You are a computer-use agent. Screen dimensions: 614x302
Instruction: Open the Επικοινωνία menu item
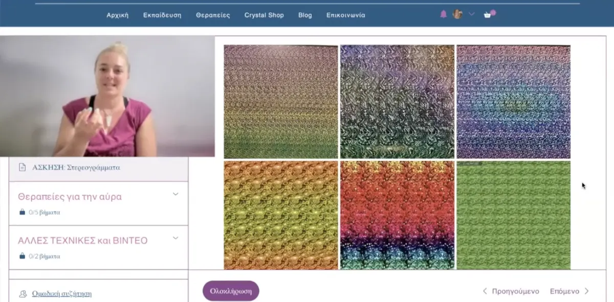click(x=346, y=15)
